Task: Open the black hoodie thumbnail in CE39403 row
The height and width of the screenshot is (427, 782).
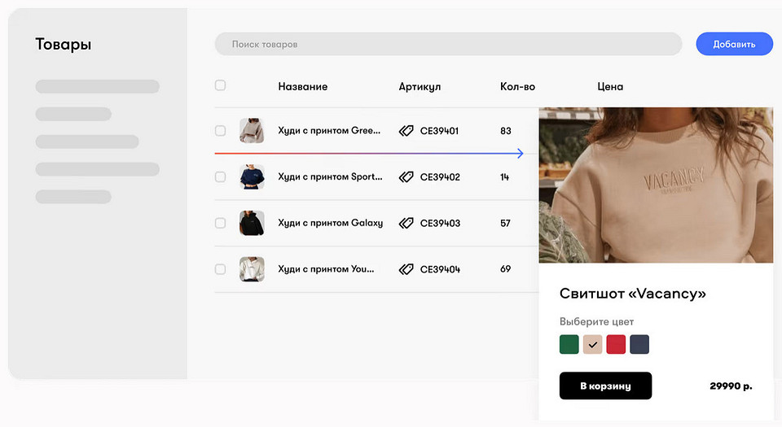Action: point(252,223)
